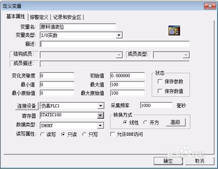Click the 变量名 input field
The height and width of the screenshot is (169, 218).
click(78, 27)
